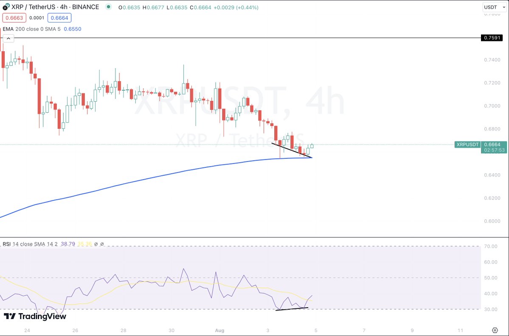Click the 30.00 RSI axis label

coord(490,309)
